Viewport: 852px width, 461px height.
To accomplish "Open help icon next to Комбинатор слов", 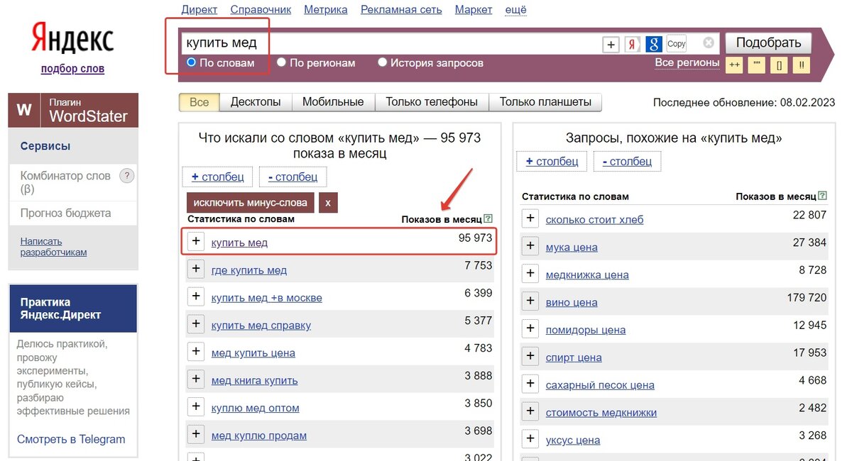I will click(126, 175).
